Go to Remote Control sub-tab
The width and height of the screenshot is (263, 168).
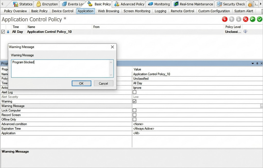click(x=182, y=11)
